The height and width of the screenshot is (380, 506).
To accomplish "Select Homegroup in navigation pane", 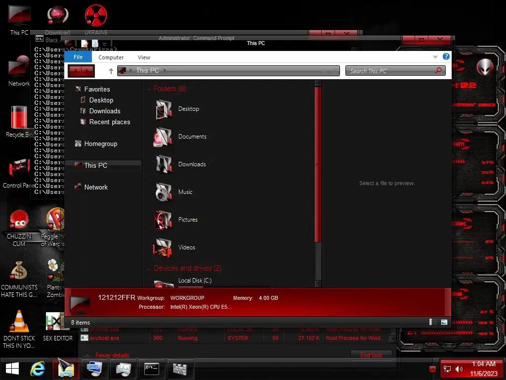I will (x=100, y=144).
